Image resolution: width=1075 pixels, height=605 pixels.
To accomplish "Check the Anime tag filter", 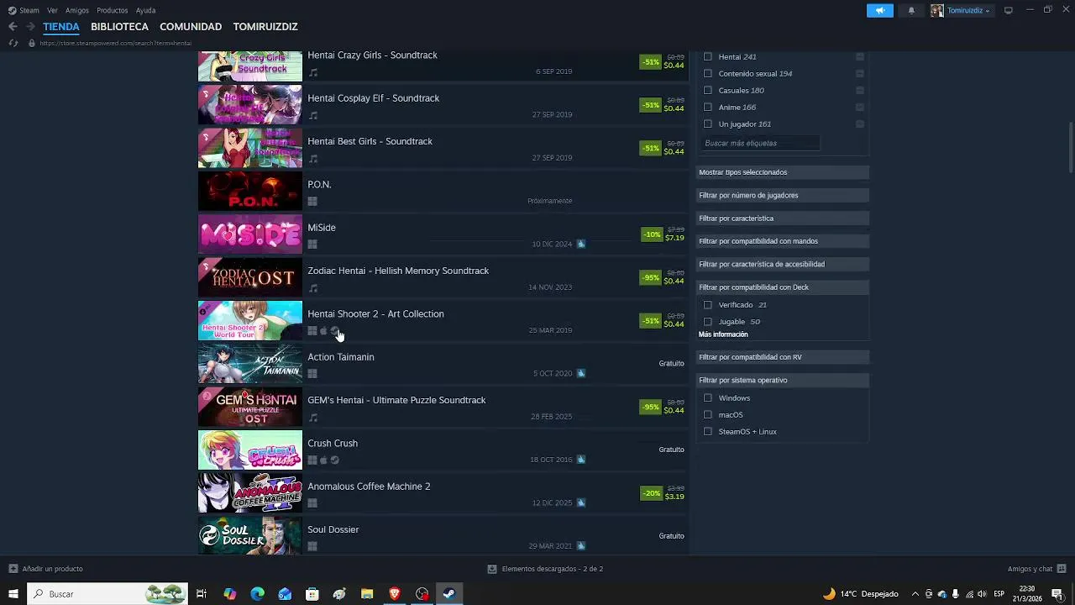I will (x=708, y=108).
